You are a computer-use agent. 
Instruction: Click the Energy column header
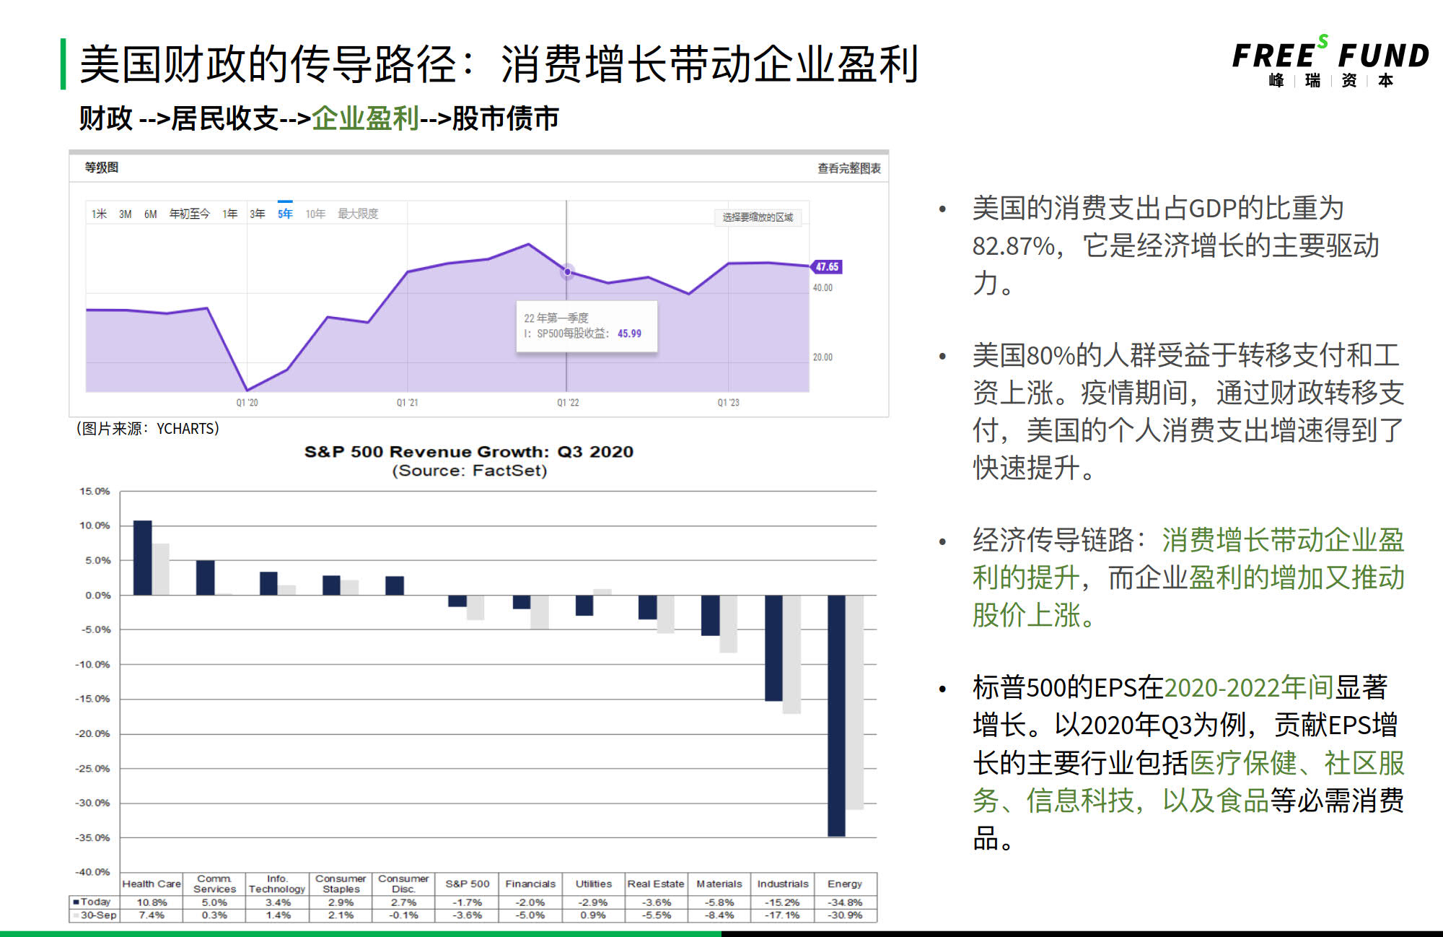845,884
